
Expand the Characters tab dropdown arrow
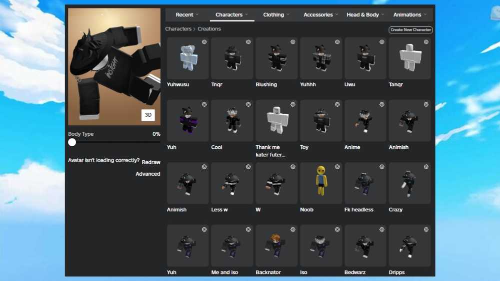tap(247, 14)
